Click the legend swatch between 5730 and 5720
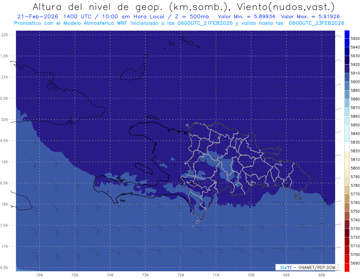 347,233
